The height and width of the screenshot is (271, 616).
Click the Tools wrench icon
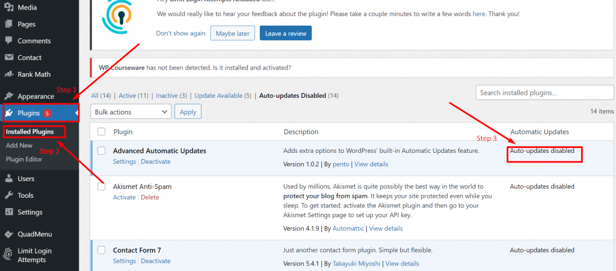[9, 195]
